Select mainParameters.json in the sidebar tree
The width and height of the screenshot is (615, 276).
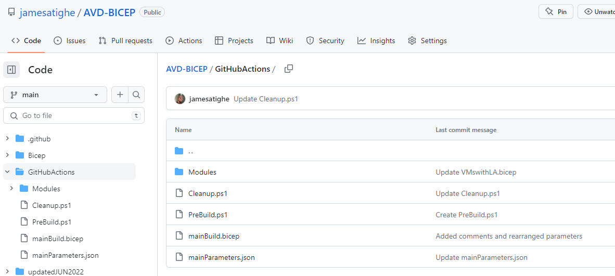[x=65, y=255]
